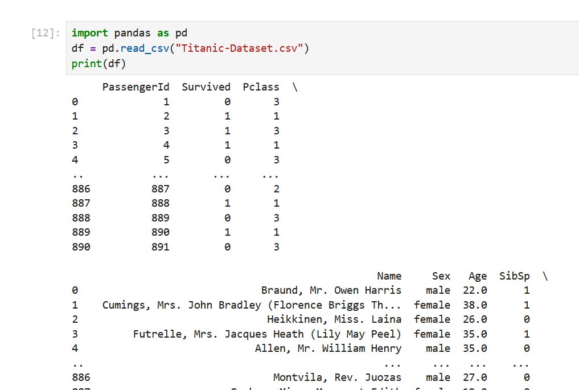Screen dimensions: 579x390
Task: Click the Sex column header
Action: 441,276
